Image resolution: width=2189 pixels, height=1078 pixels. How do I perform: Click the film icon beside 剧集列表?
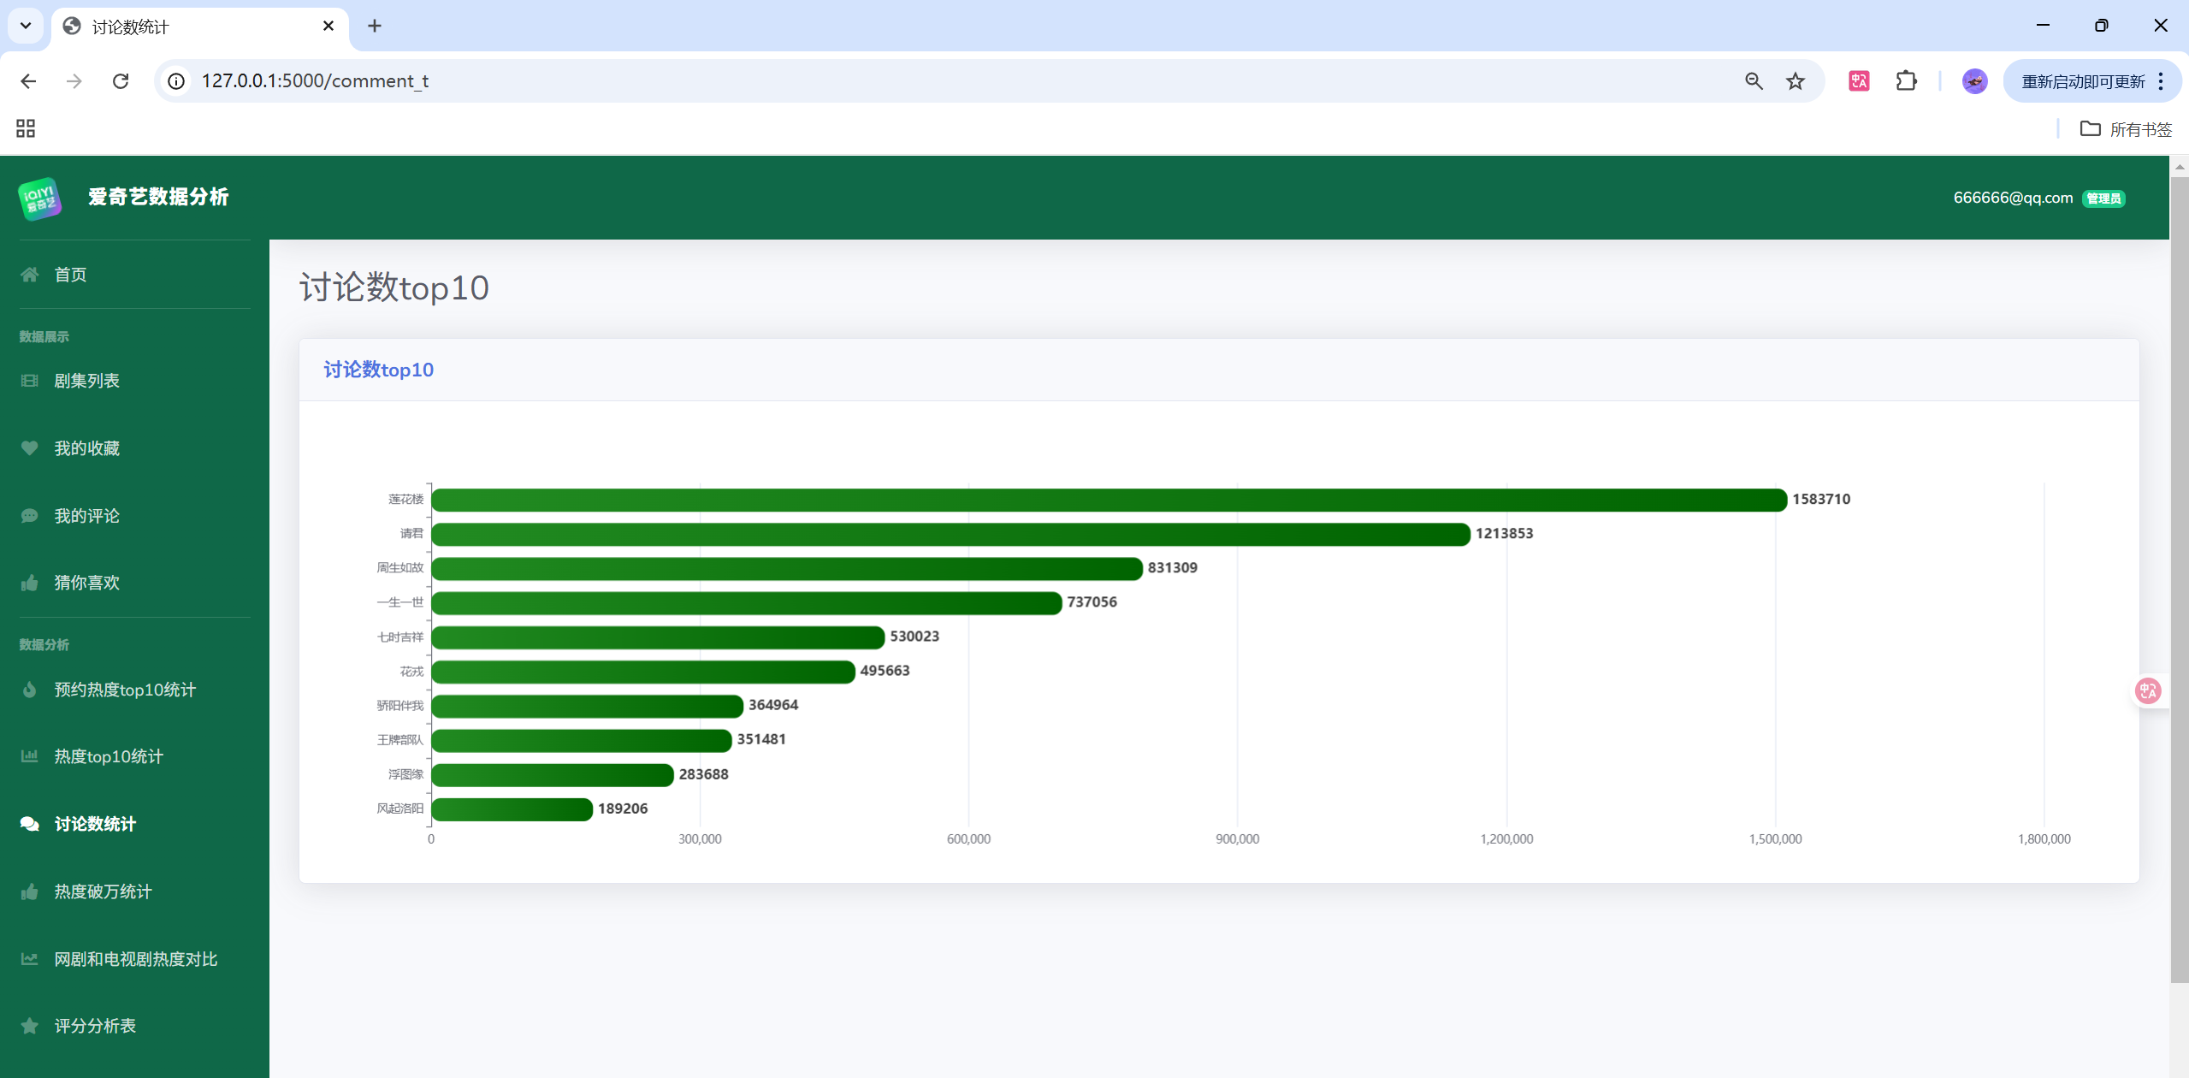coord(30,381)
